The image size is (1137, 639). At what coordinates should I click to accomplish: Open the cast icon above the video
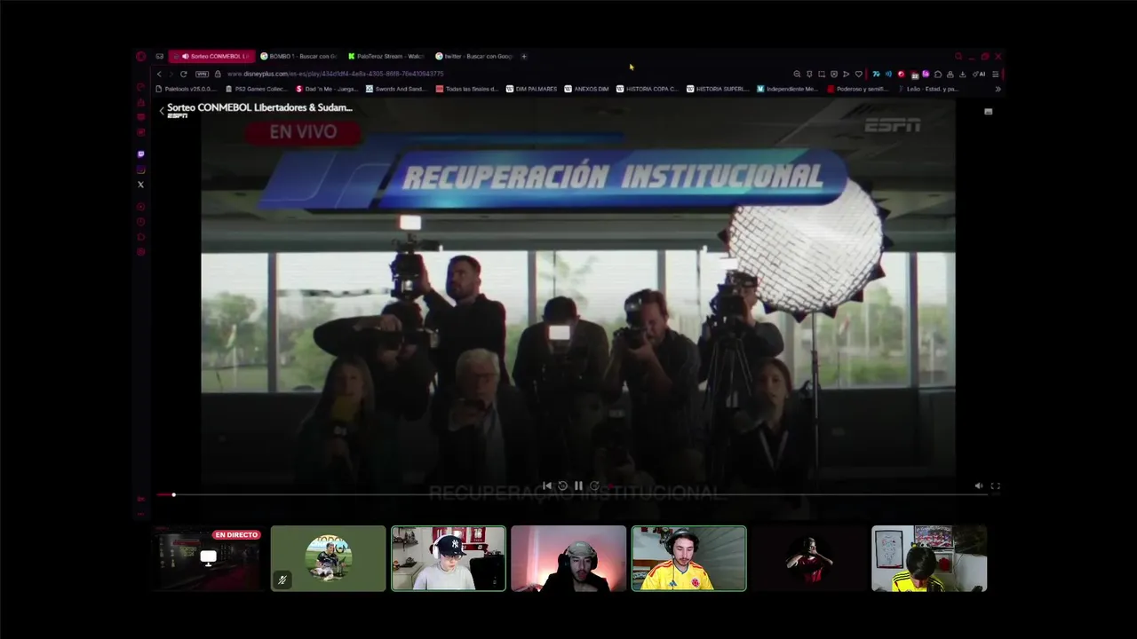988,112
